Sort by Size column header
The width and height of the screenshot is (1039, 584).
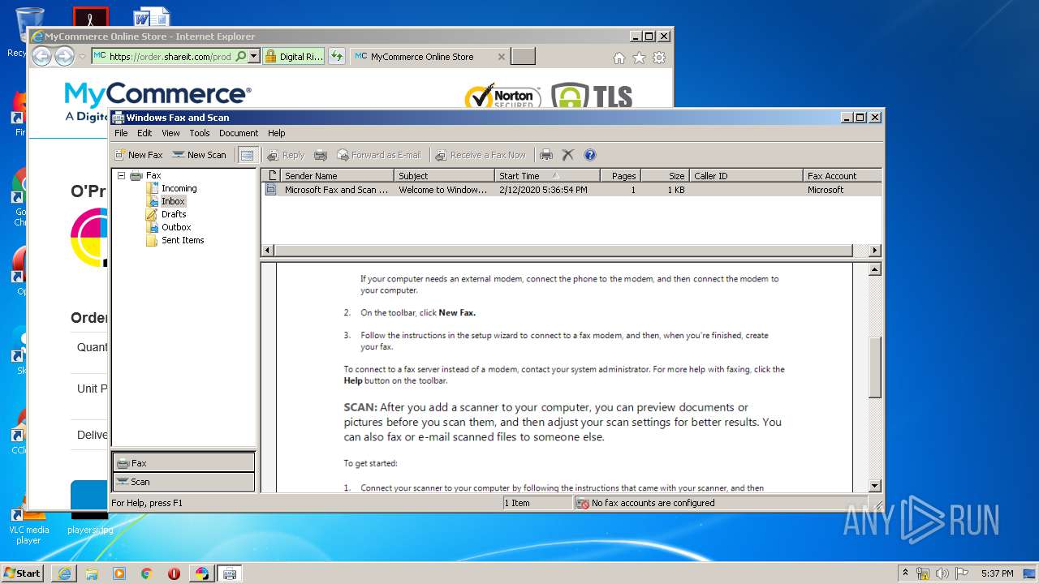tap(665, 175)
